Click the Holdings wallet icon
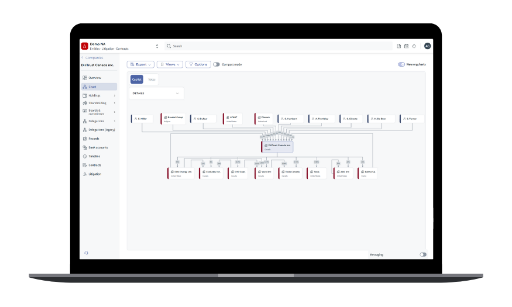 pyautogui.click(x=85, y=95)
